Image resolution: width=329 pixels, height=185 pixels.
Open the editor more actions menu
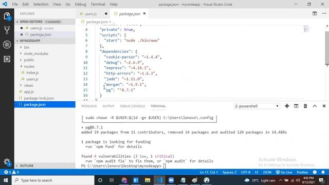click(x=324, y=14)
